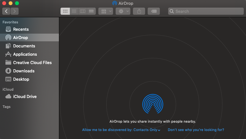Select Desktop in the sidebar

point(21,79)
